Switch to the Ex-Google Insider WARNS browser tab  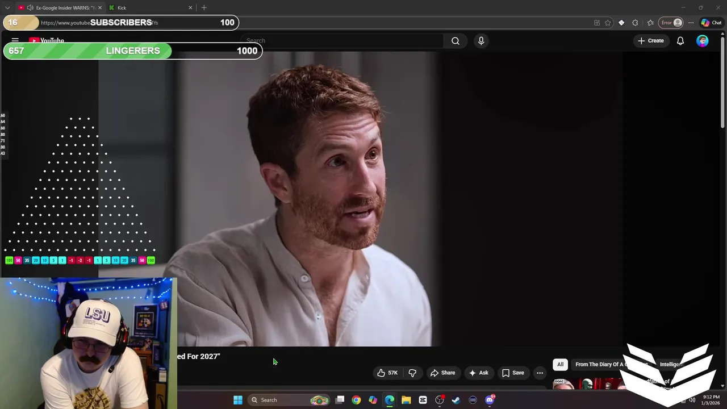tap(60, 8)
